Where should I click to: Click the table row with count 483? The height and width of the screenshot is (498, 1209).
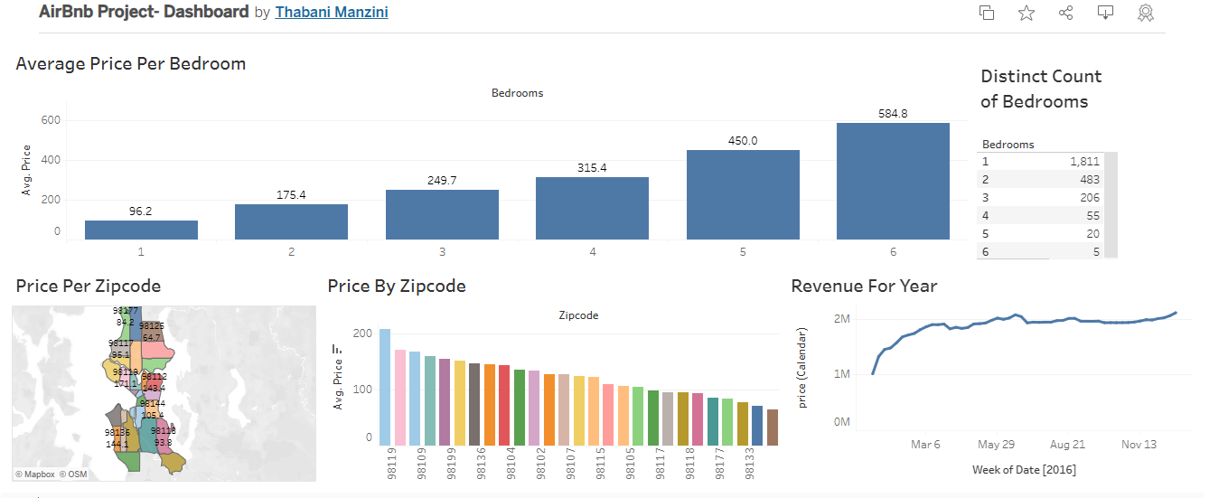coord(1041,179)
